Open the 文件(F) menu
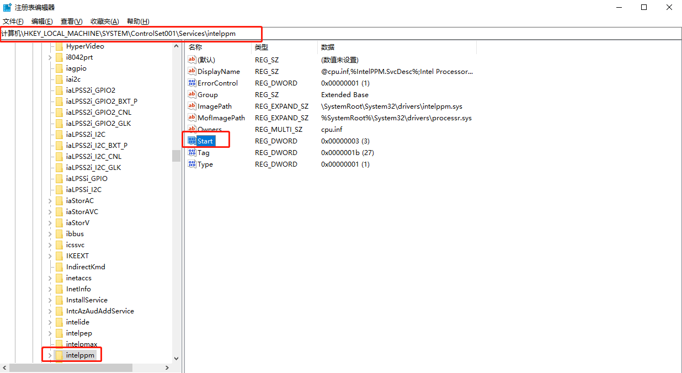 (x=13, y=21)
